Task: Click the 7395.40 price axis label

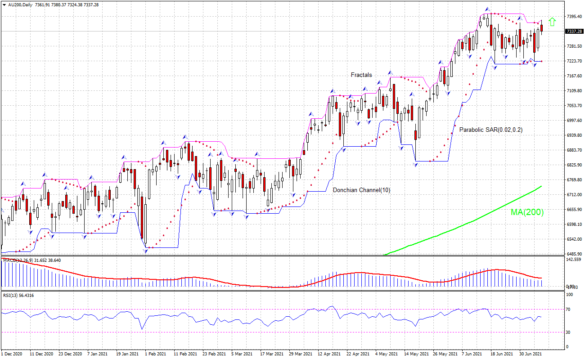Action: [575, 17]
